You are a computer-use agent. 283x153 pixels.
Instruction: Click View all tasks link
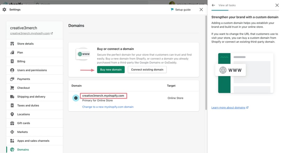tap(227, 5)
